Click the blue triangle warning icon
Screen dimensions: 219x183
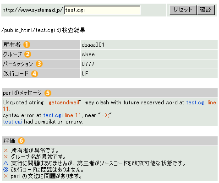click(x=5, y=163)
